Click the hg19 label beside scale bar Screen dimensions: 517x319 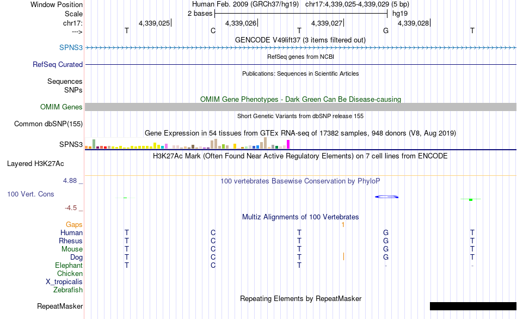[400, 14]
